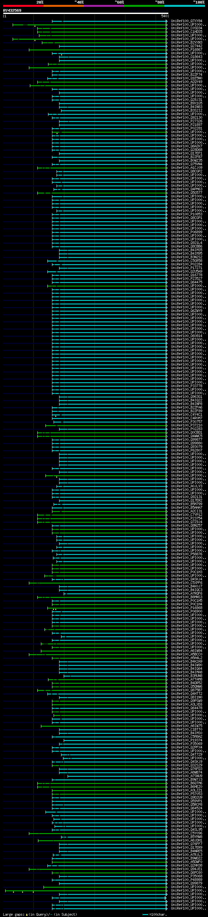This screenshot has width=208, height=917.
Task: Select label UniRef100_Q64478
Action: (187, 708)
